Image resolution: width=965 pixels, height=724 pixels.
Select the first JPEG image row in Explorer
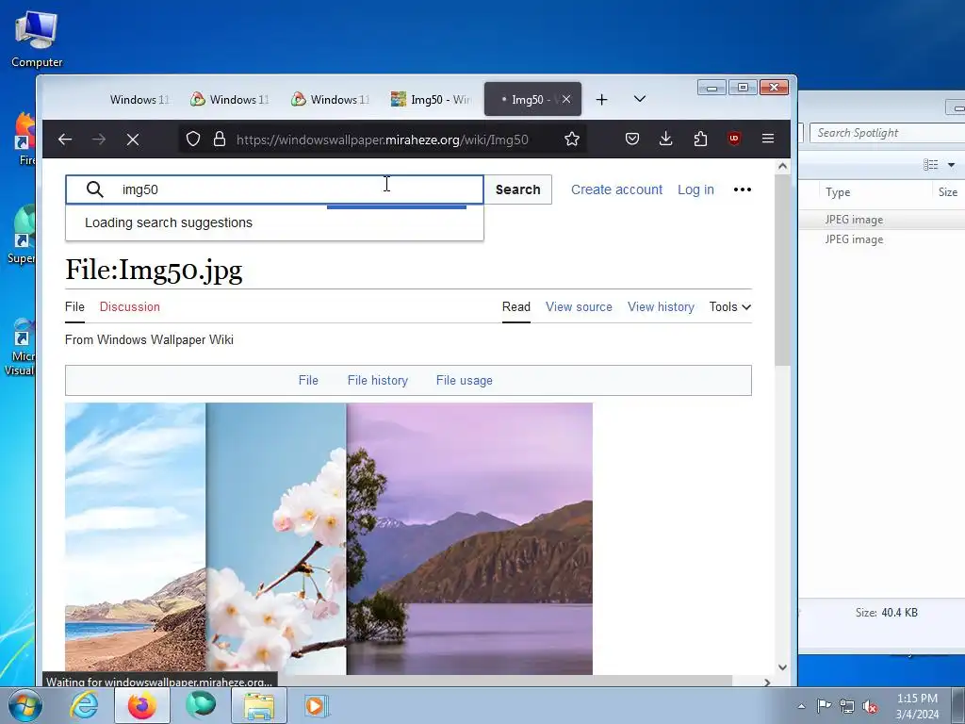coord(882,219)
